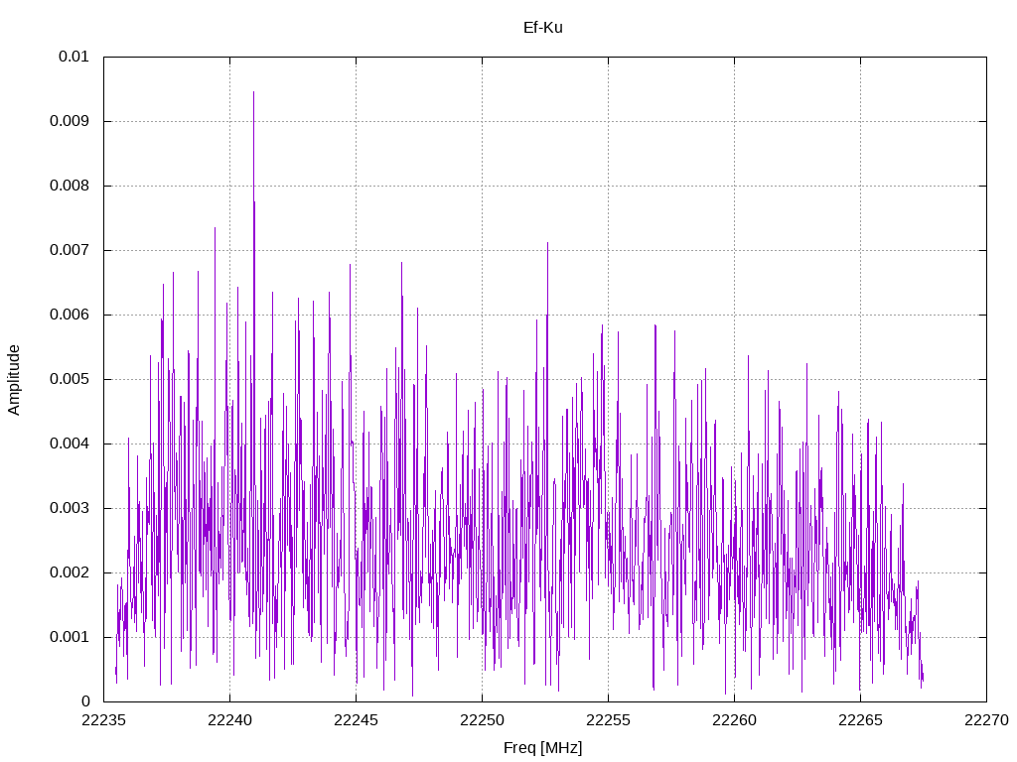This screenshot has width=1017, height=762.
Task: Click the y-axis tick value 0.01
Action: pyautogui.click(x=73, y=57)
